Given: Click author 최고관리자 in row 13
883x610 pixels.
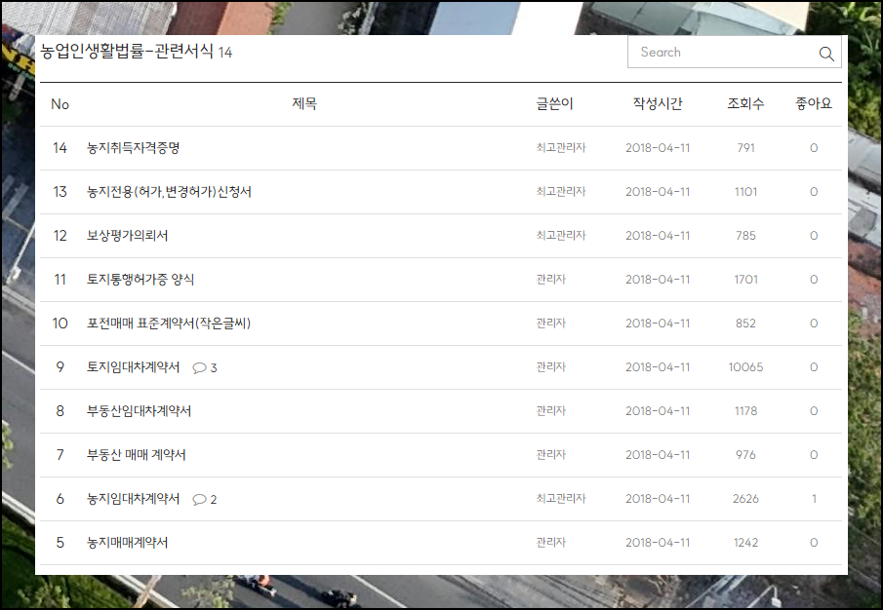Looking at the screenshot, I should coord(561,192).
